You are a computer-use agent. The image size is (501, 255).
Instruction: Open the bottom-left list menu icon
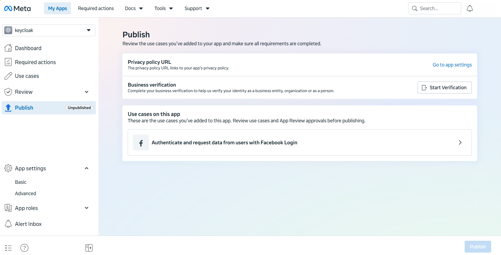click(8, 248)
